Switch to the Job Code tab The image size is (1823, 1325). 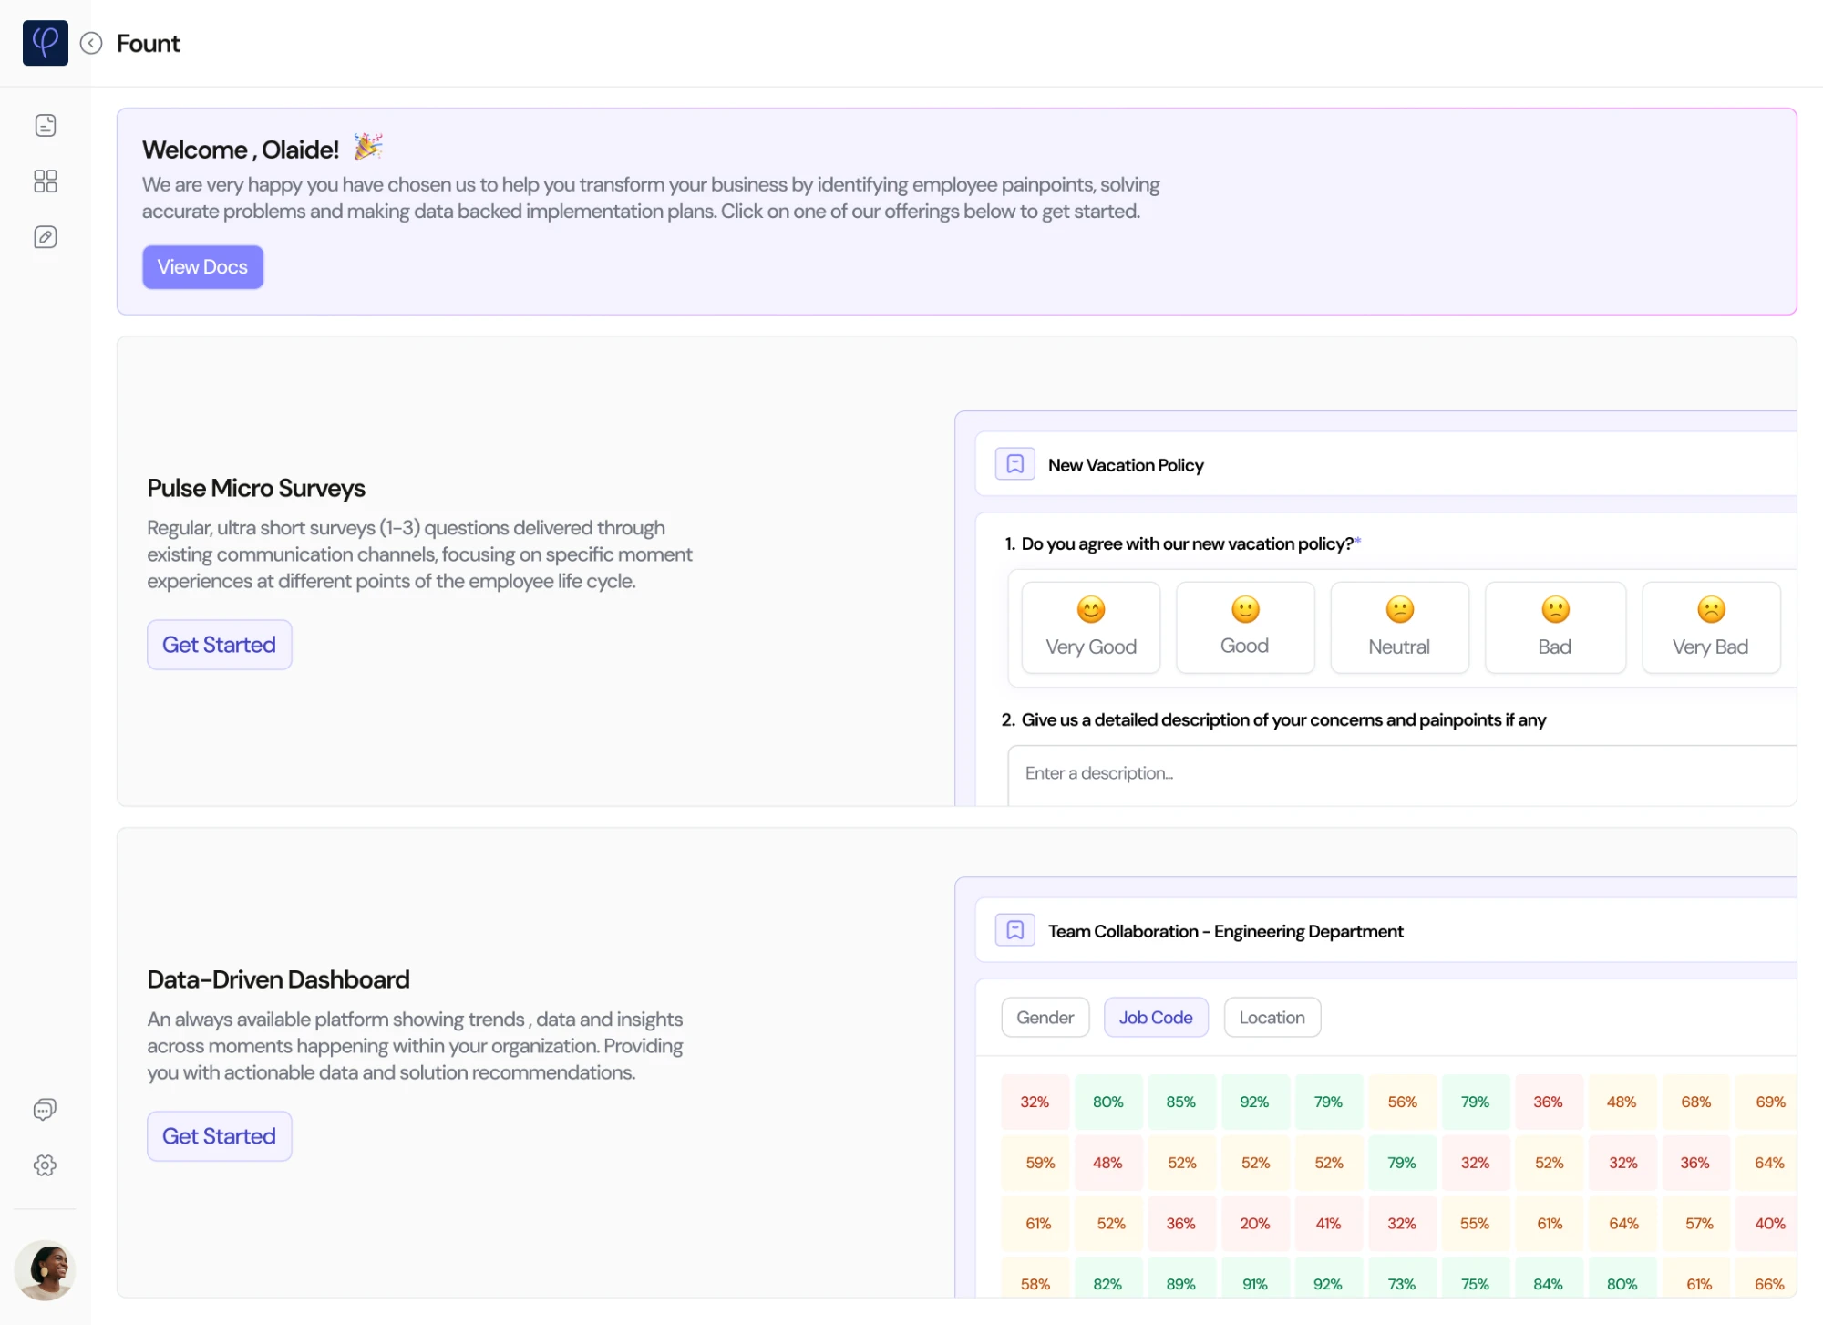click(x=1156, y=1017)
